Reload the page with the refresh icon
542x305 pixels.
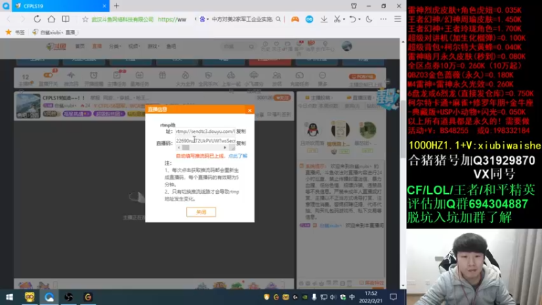[x=37, y=19]
